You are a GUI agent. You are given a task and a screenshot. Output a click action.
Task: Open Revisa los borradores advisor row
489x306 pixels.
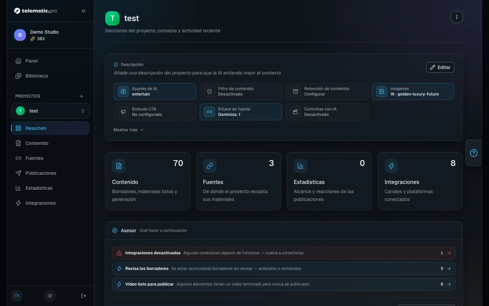point(284,269)
